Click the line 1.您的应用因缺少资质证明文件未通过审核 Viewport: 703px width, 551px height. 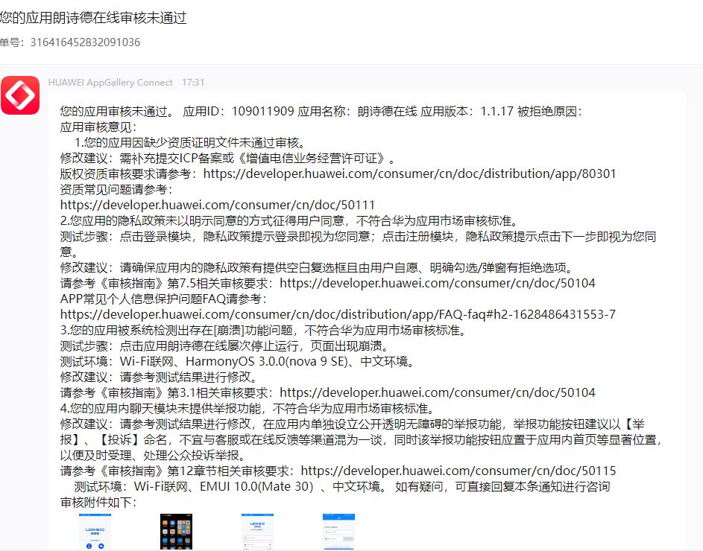tap(190, 143)
